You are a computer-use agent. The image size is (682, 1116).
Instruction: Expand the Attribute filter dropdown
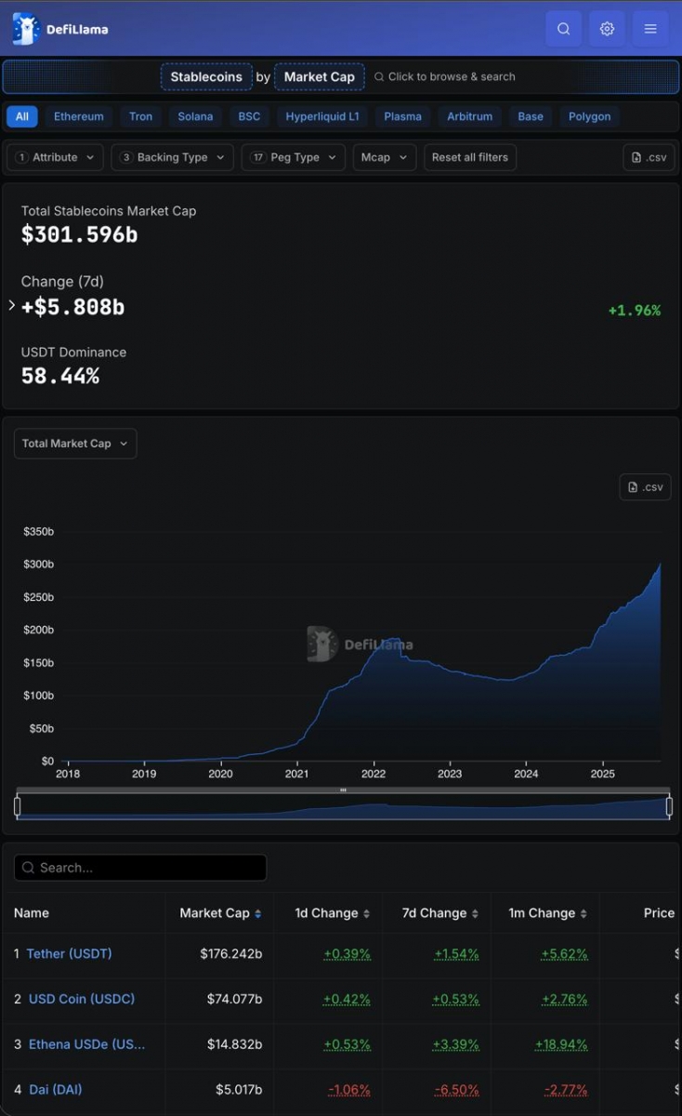55,157
